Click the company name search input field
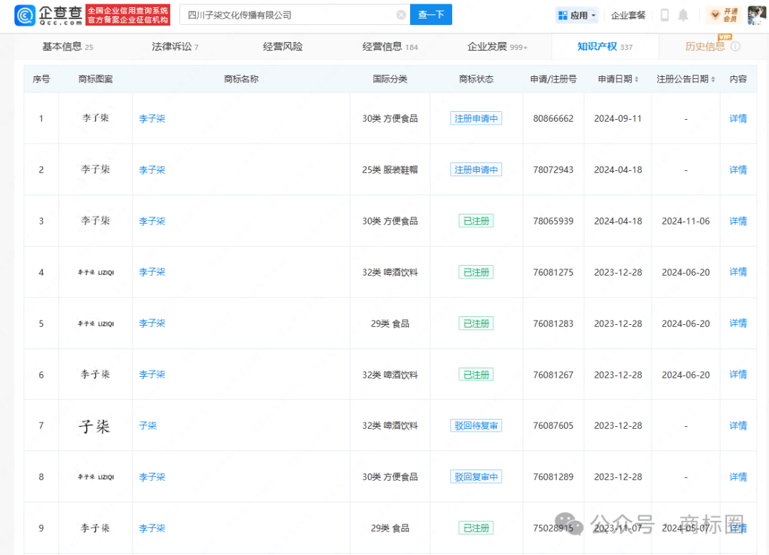Viewport: 769px width, 555px height. [x=285, y=15]
